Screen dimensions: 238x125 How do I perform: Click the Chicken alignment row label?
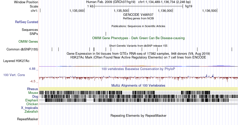(32, 104)
